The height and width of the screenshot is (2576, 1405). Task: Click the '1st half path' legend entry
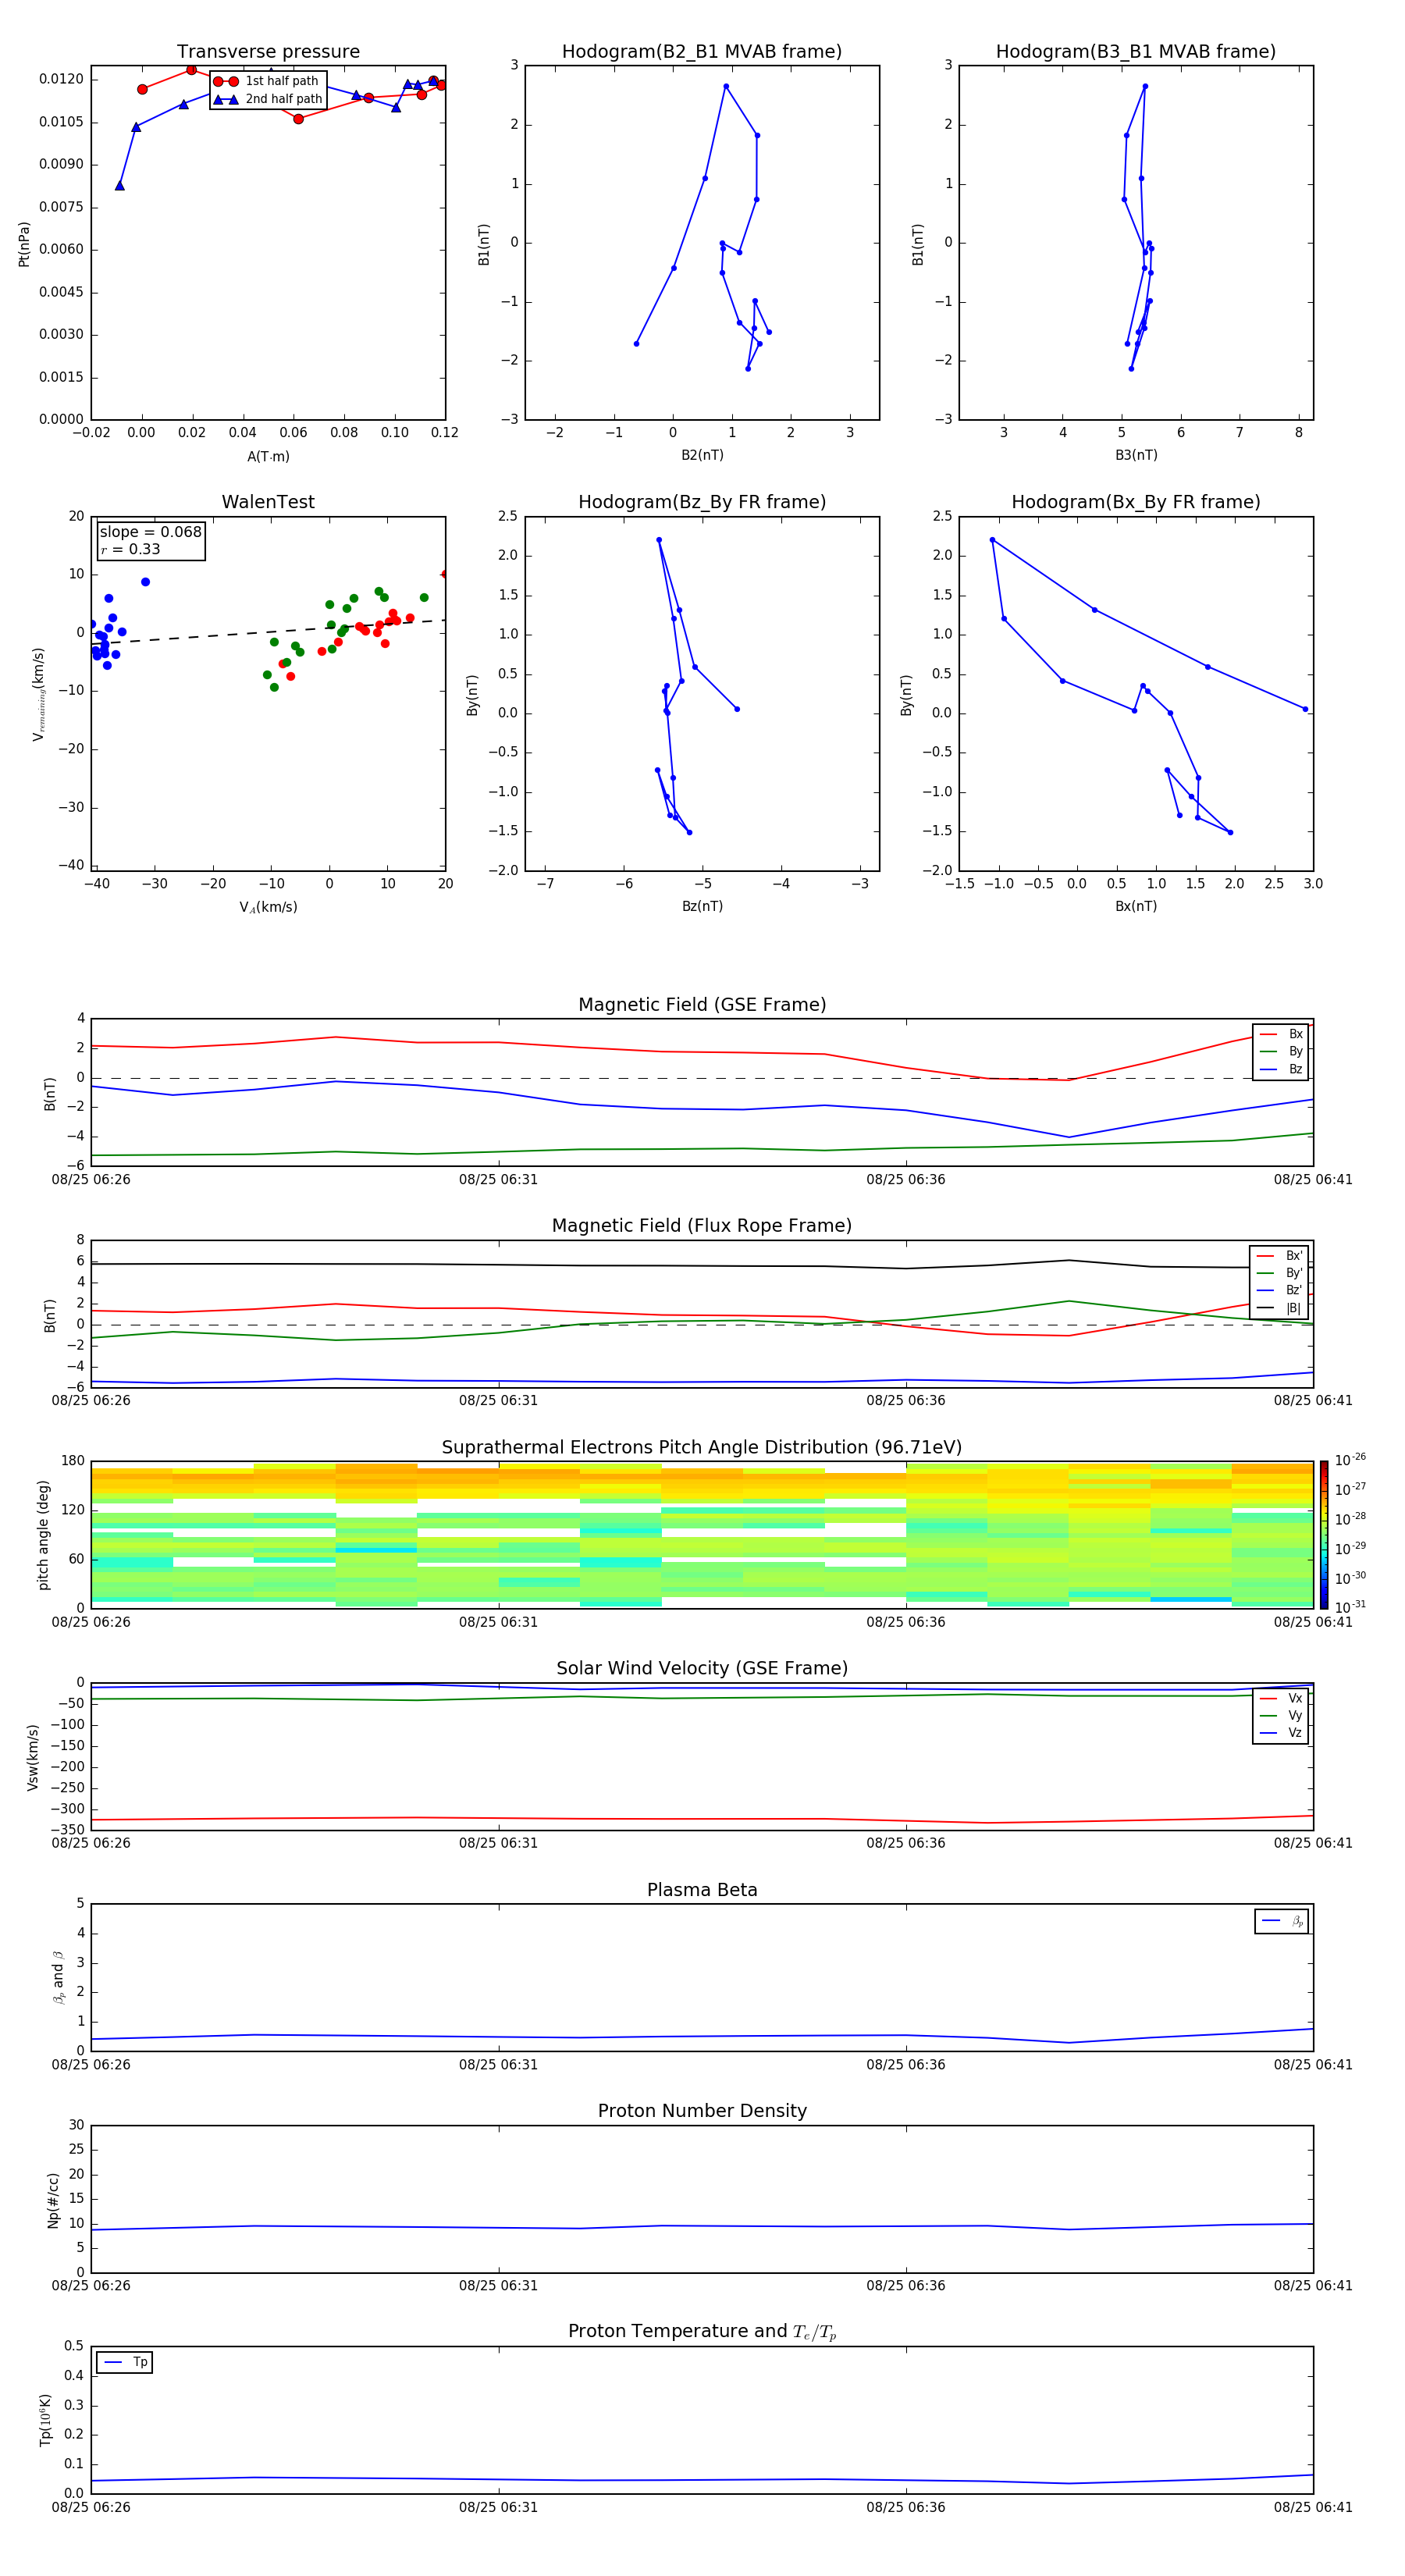pos(267,81)
